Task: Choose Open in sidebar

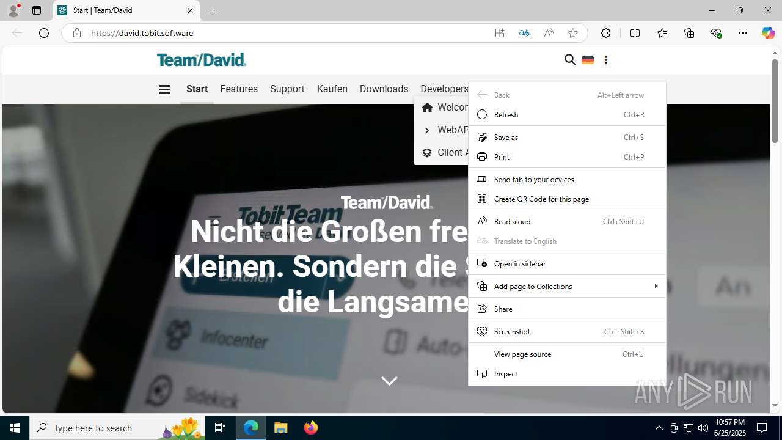Action: click(567, 263)
